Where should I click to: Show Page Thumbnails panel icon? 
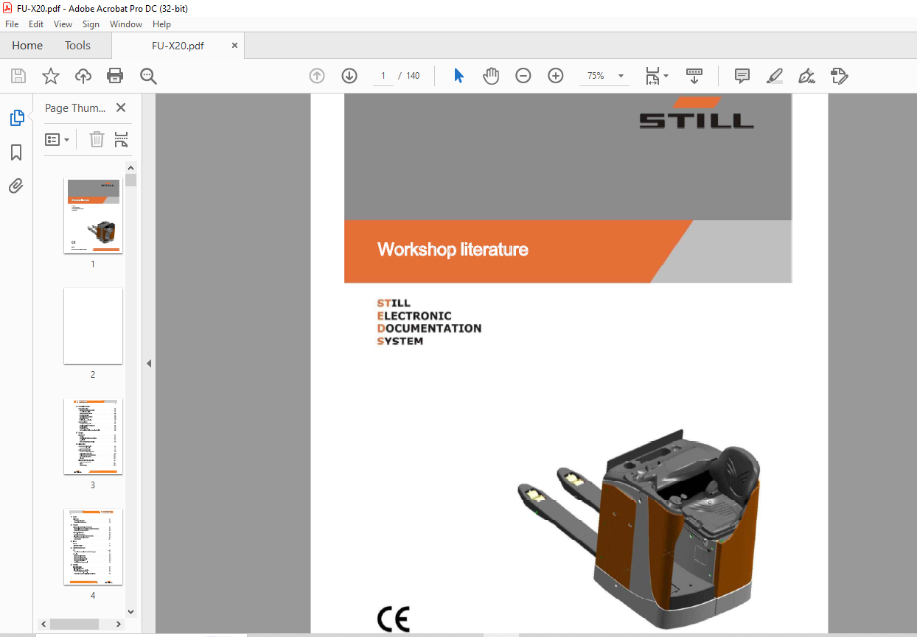[x=16, y=118]
